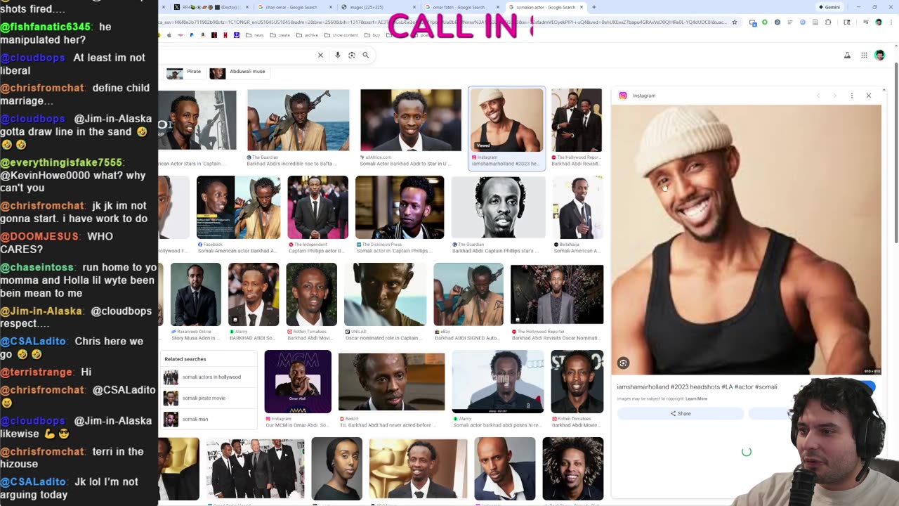Submit search with the magnifying glass icon
The image size is (899, 506).
(x=365, y=55)
